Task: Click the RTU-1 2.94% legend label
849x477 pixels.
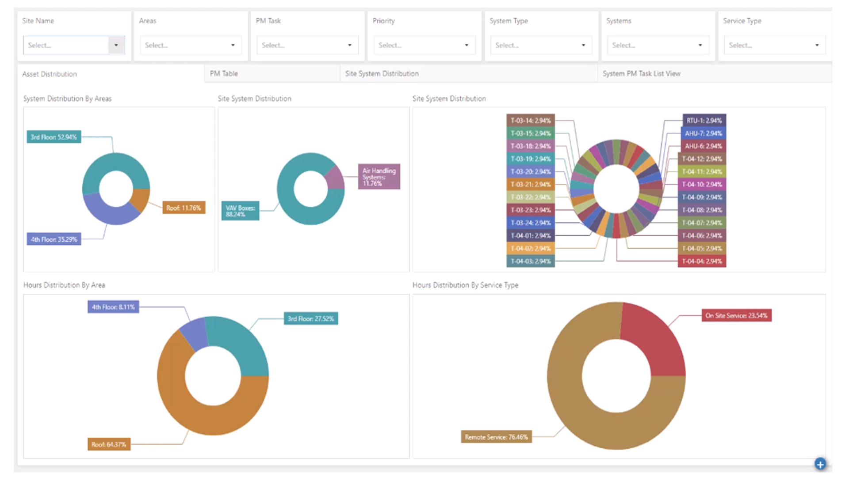Action: (704, 120)
